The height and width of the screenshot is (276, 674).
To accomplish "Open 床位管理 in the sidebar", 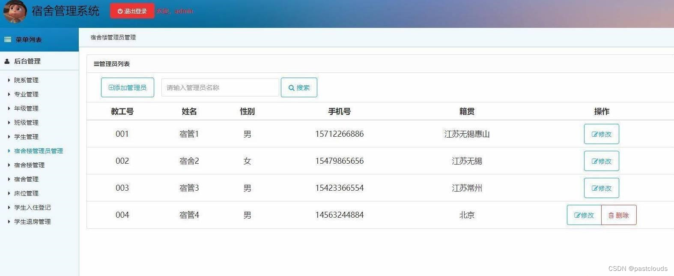I will pos(26,193).
